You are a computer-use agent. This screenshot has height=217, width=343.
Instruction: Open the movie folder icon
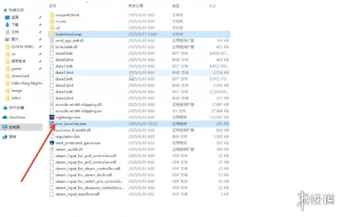click(x=52, y=21)
